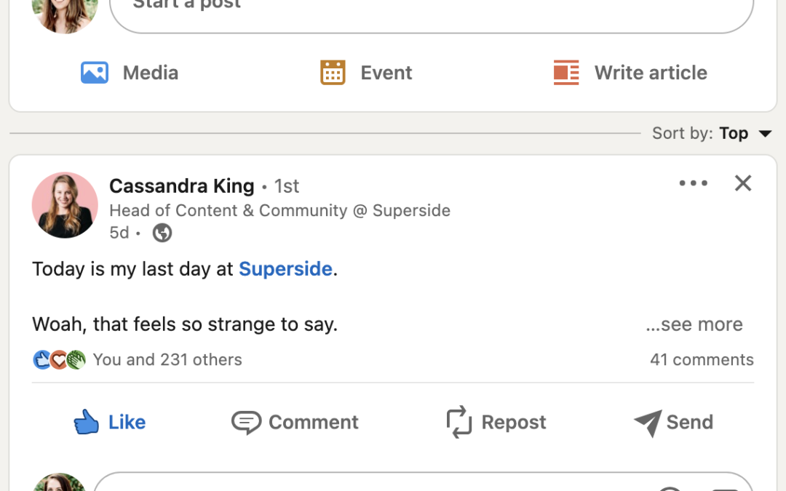The height and width of the screenshot is (491, 786).
Task: Click the Send paper plane icon
Action: coord(648,423)
